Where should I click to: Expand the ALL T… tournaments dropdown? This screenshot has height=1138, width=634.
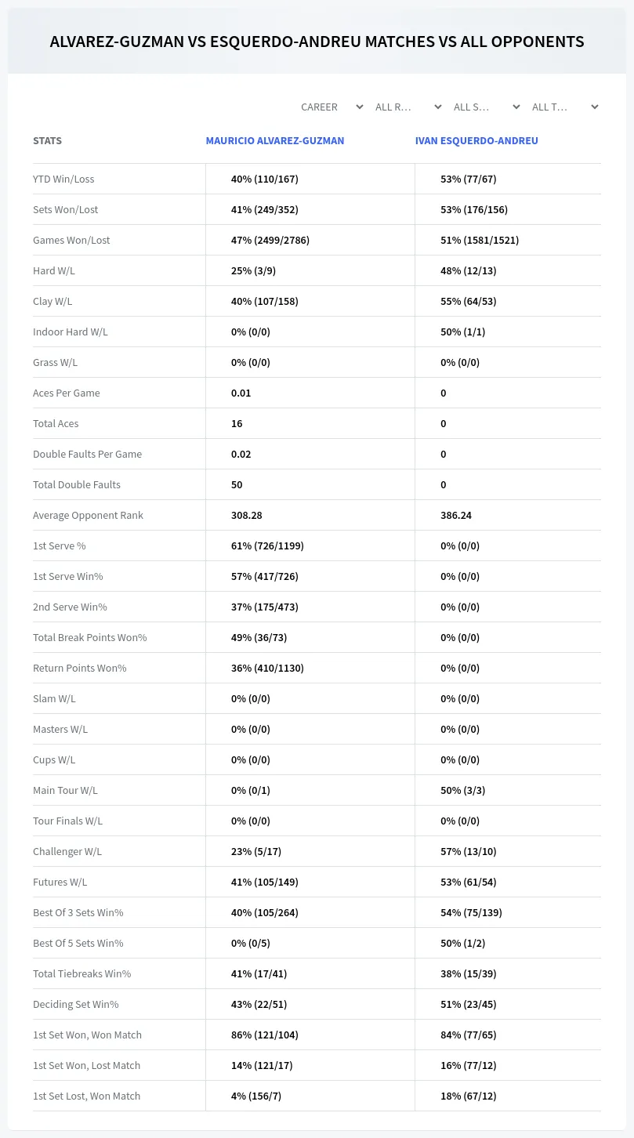pos(565,107)
